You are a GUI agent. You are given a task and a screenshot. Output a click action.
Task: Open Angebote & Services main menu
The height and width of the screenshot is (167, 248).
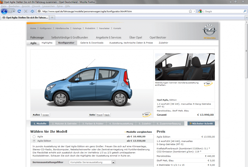(x=108, y=37)
